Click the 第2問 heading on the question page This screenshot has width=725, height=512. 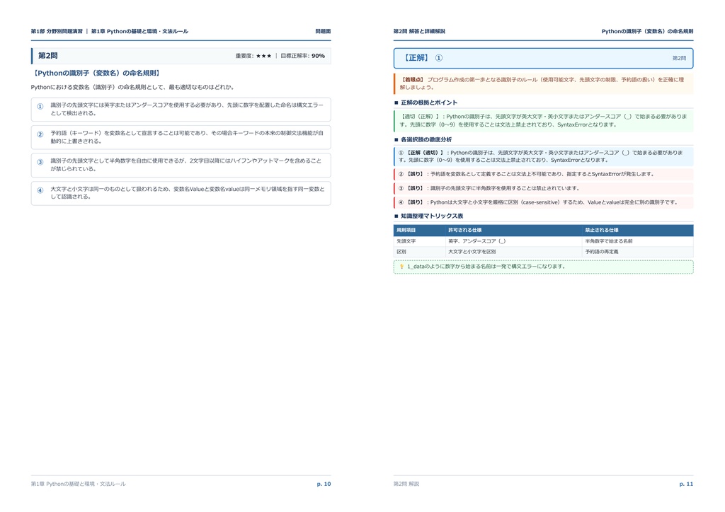(47, 56)
